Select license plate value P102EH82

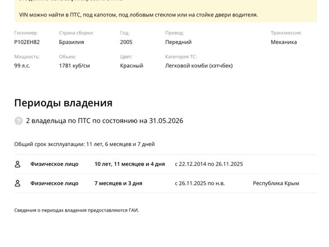(27, 42)
